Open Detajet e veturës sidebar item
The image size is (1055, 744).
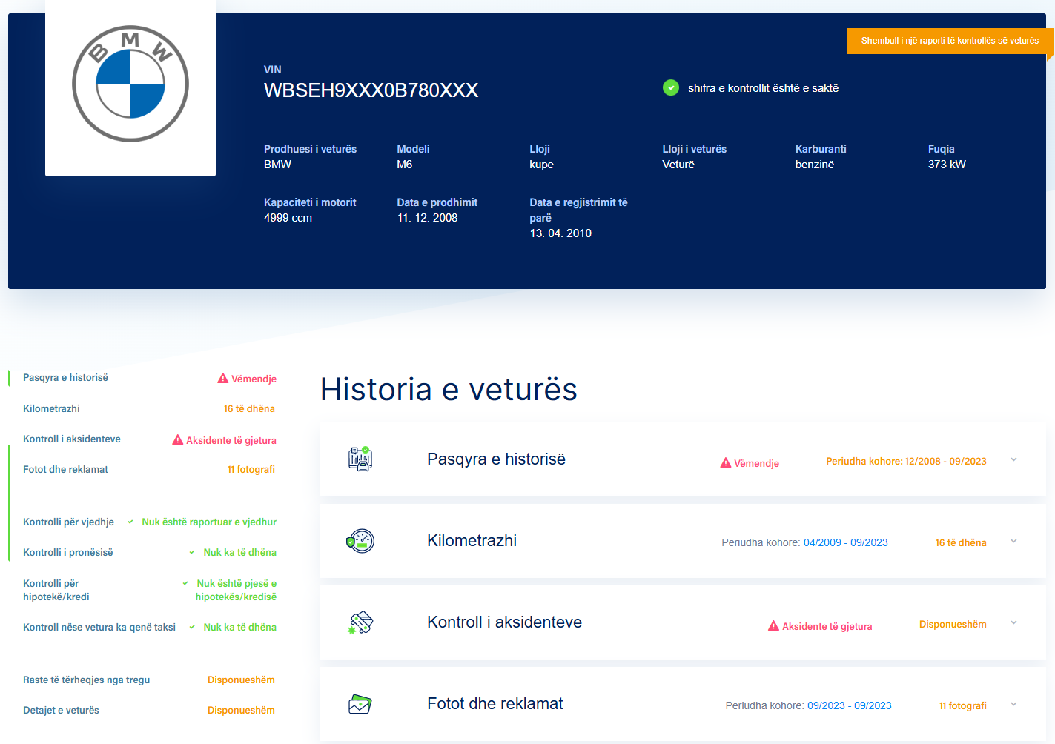61,711
